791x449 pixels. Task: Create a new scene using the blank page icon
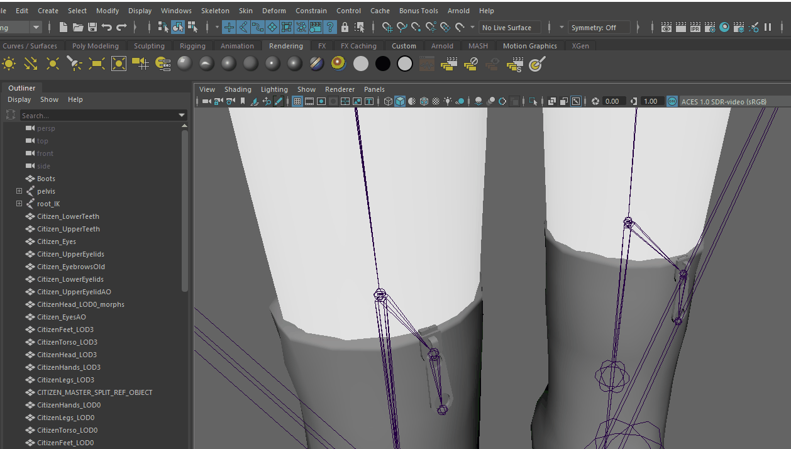coord(64,27)
